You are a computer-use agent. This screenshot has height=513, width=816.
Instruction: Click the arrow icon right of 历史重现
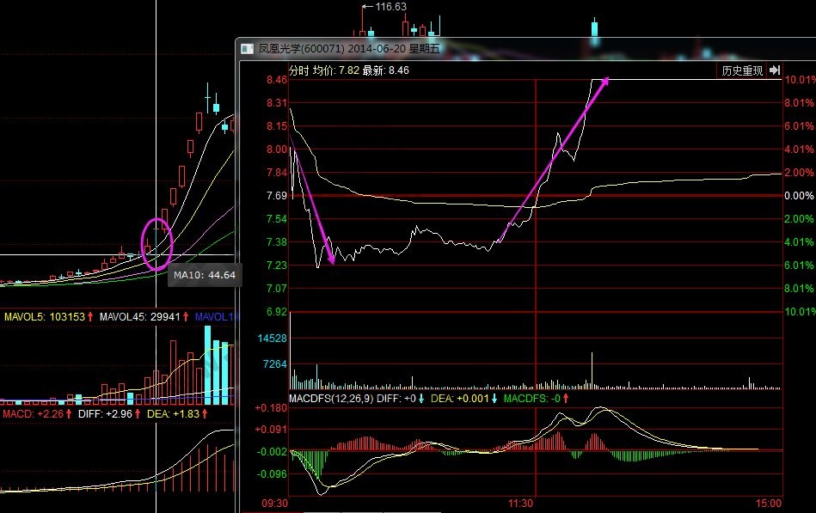click(774, 70)
